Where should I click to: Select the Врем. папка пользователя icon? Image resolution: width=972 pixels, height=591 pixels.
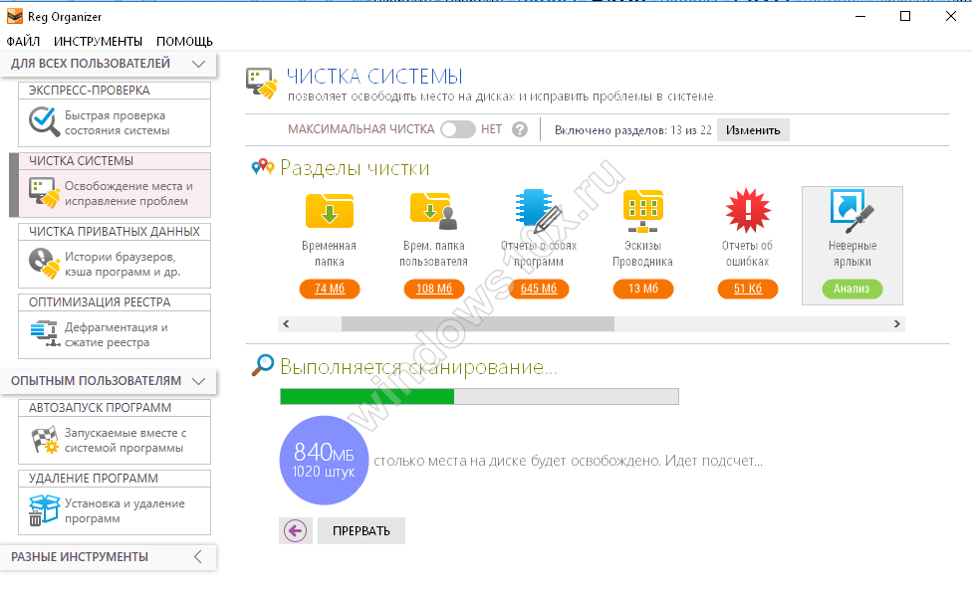point(433,210)
